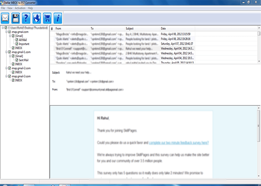Screen dimensions: 261x186
Task: Toggle the Sent Mail checkbox
Action: [17, 60]
